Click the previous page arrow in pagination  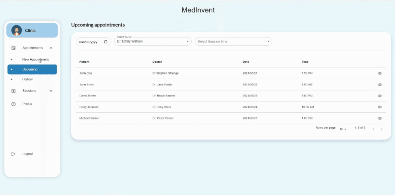click(373, 129)
